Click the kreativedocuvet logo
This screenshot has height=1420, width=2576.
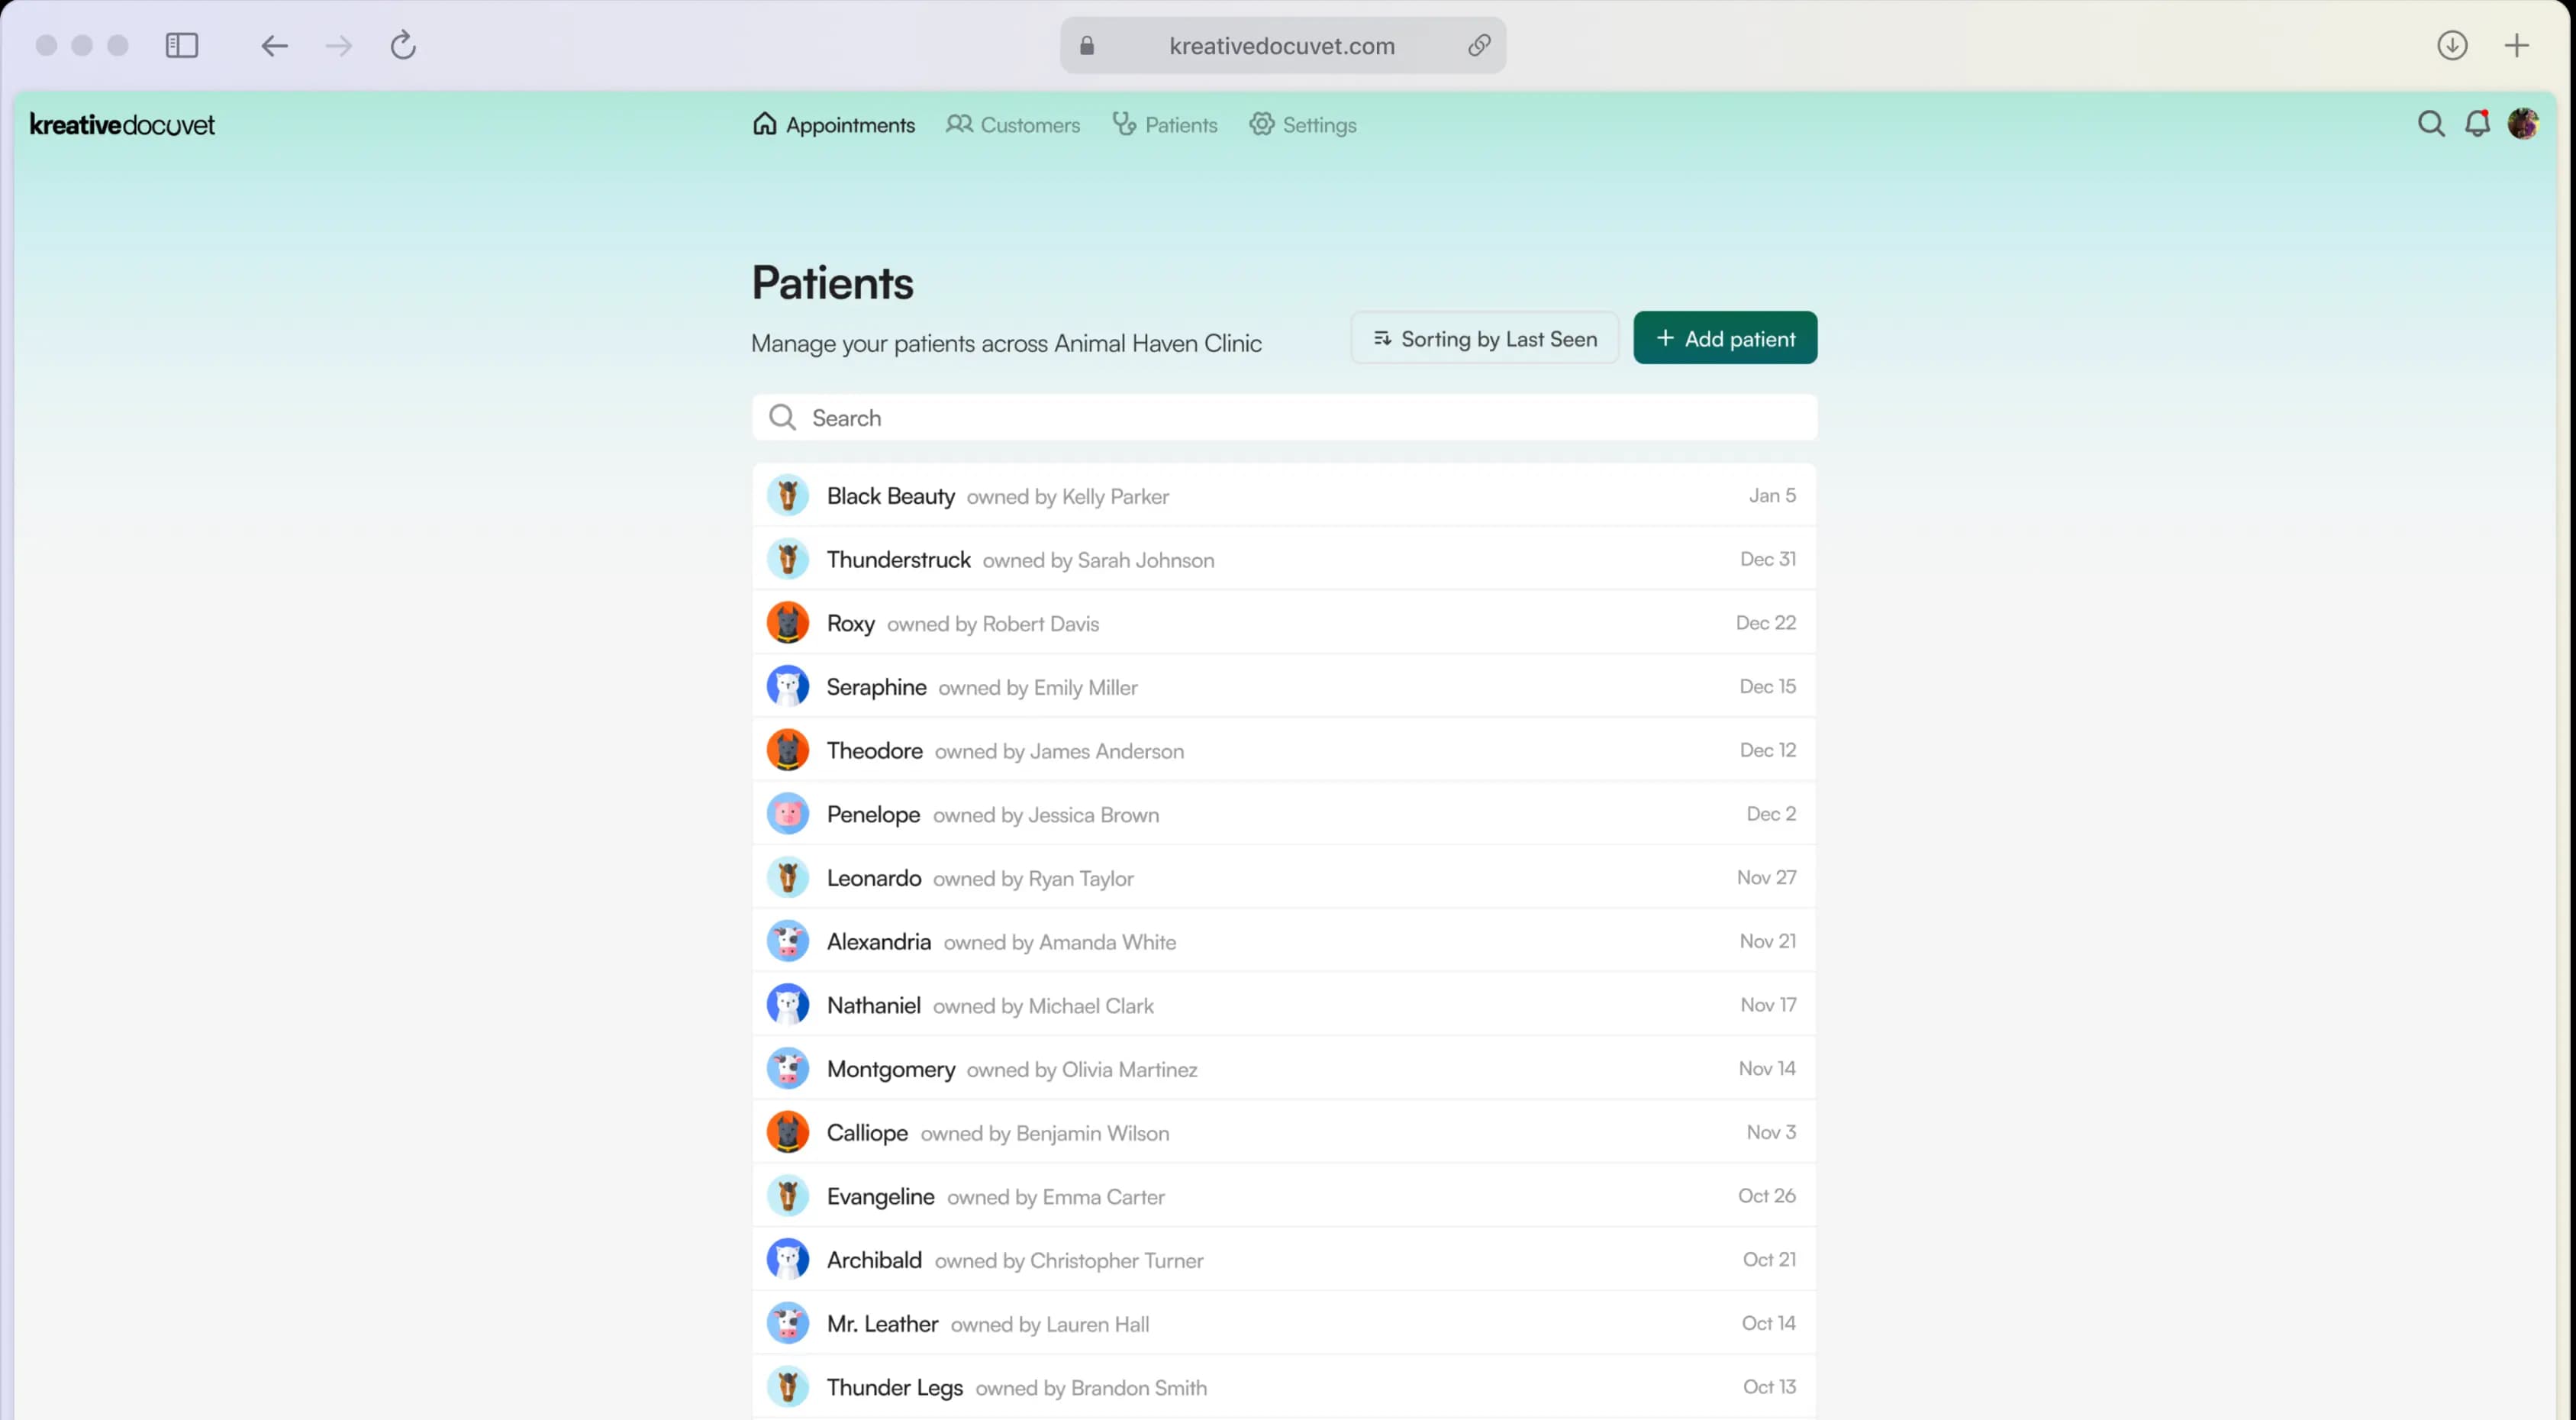(x=122, y=124)
